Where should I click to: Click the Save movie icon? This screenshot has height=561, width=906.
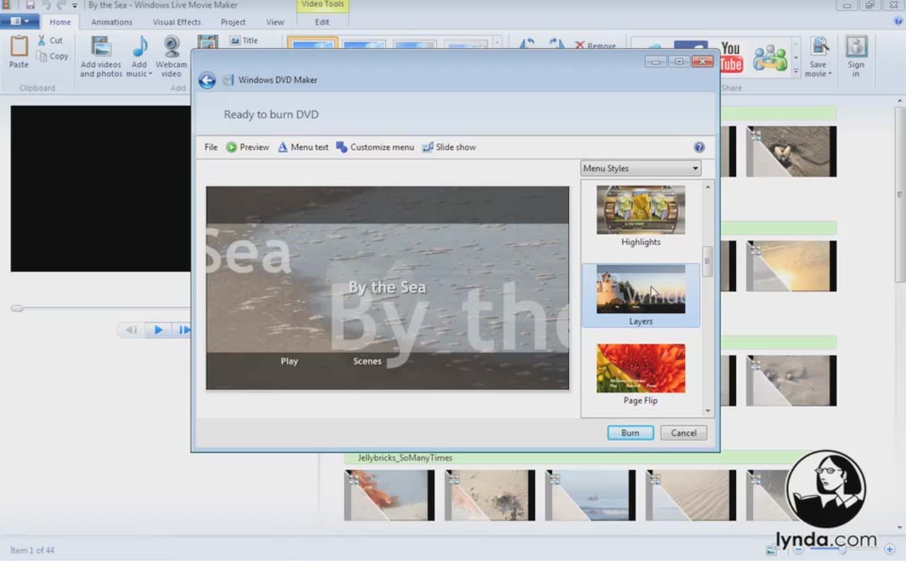coord(819,47)
